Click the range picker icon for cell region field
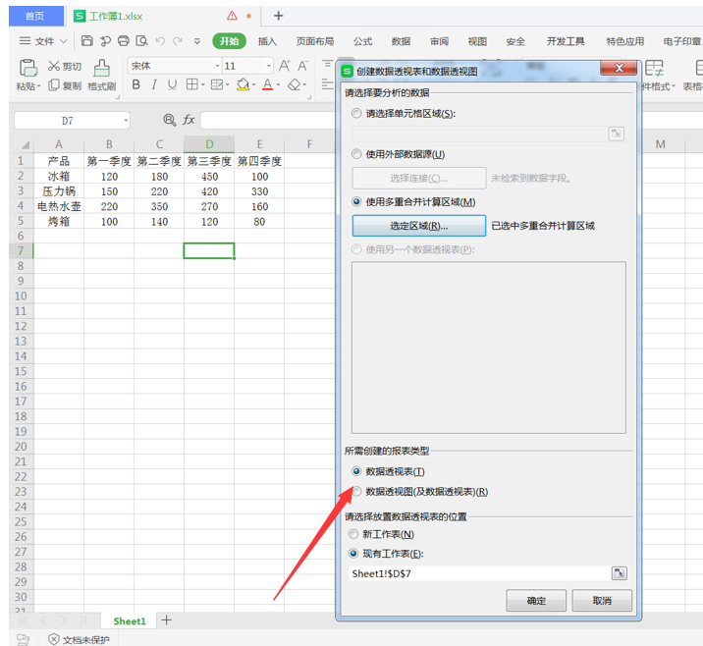Viewport: 703px width, 646px height. coord(616,134)
